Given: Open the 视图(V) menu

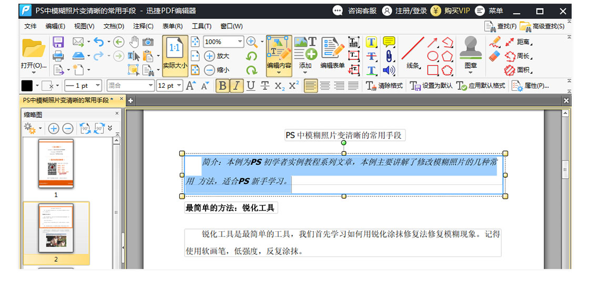Looking at the screenshot, I should (84, 26).
